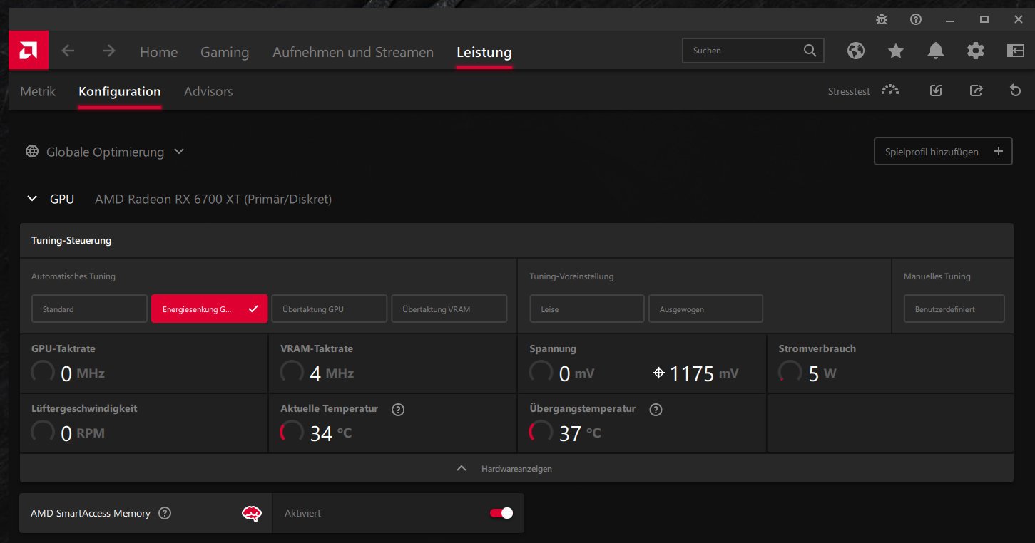Viewport: 1035px width, 543px height.
Task: Go back with the left arrow
Action: [x=68, y=51]
